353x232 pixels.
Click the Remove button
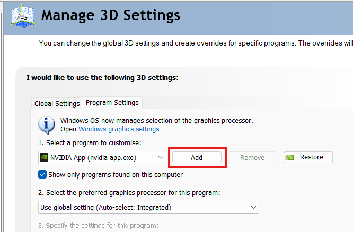[252, 157]
